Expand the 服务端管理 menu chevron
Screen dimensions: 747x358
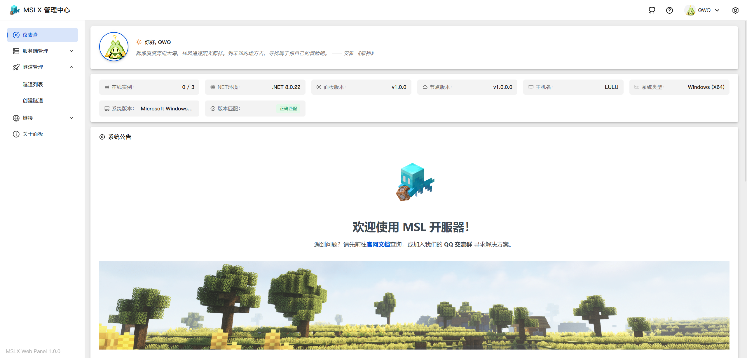click(x=71, y=51)
